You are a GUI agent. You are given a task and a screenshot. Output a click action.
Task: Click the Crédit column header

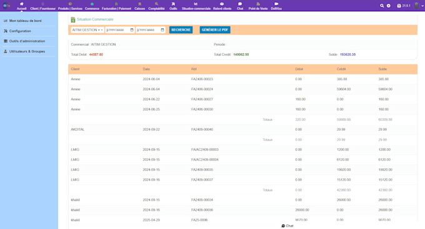click(341, 69)
